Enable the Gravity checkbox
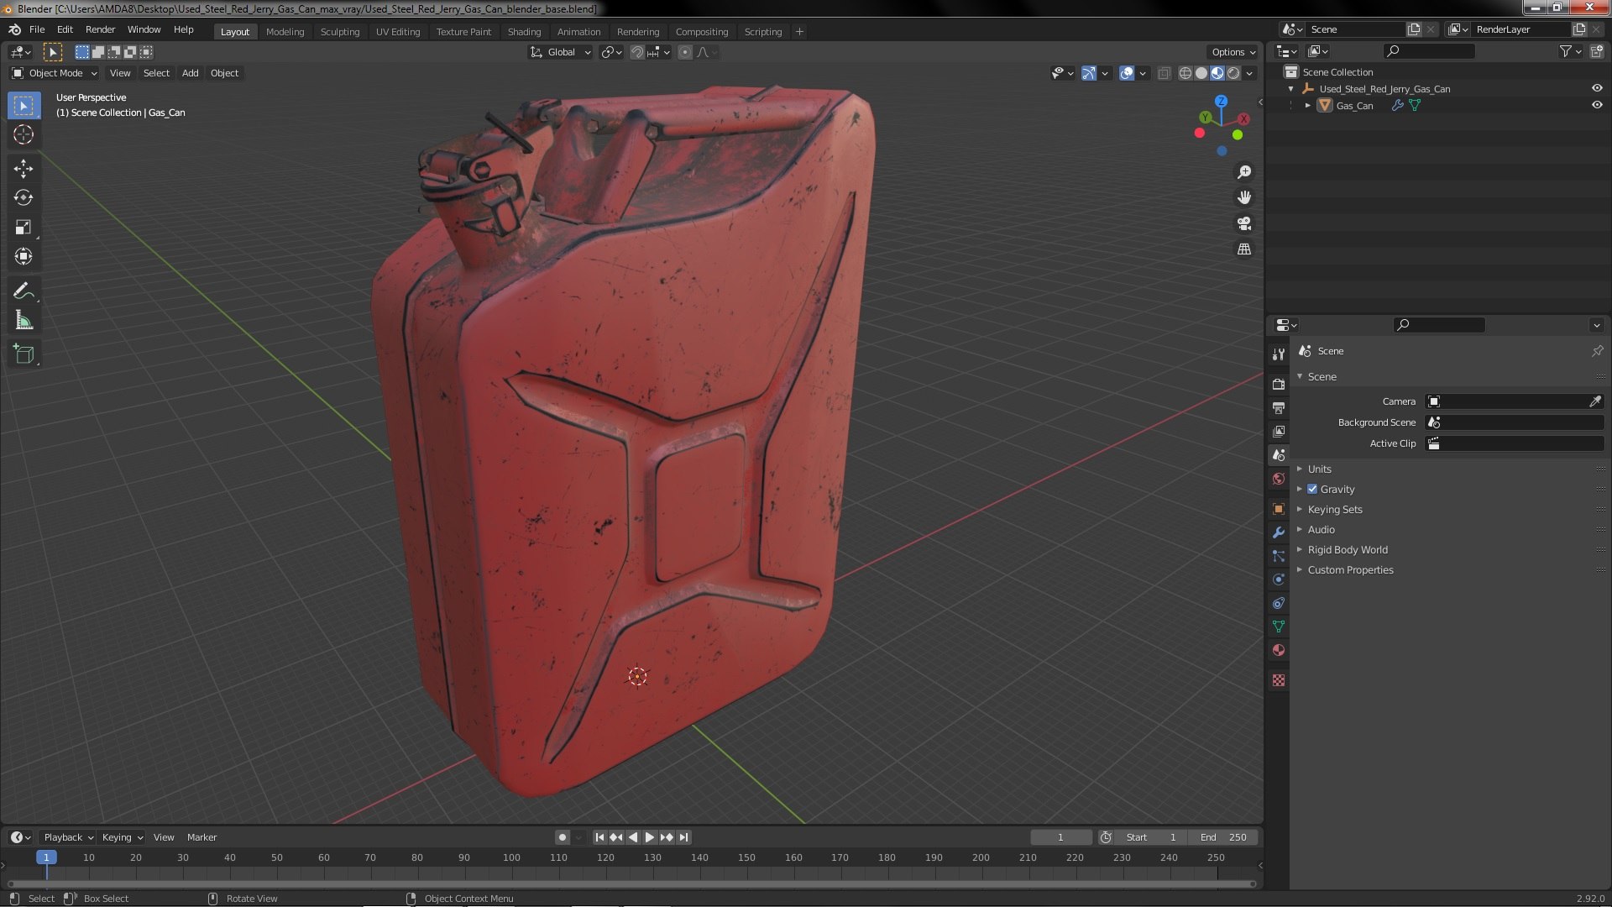The width and height of the screenshot is (1612, 907). click(1312, 490)
